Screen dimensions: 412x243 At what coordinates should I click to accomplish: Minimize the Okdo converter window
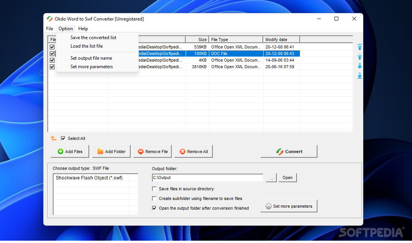[x=319, y=19]
